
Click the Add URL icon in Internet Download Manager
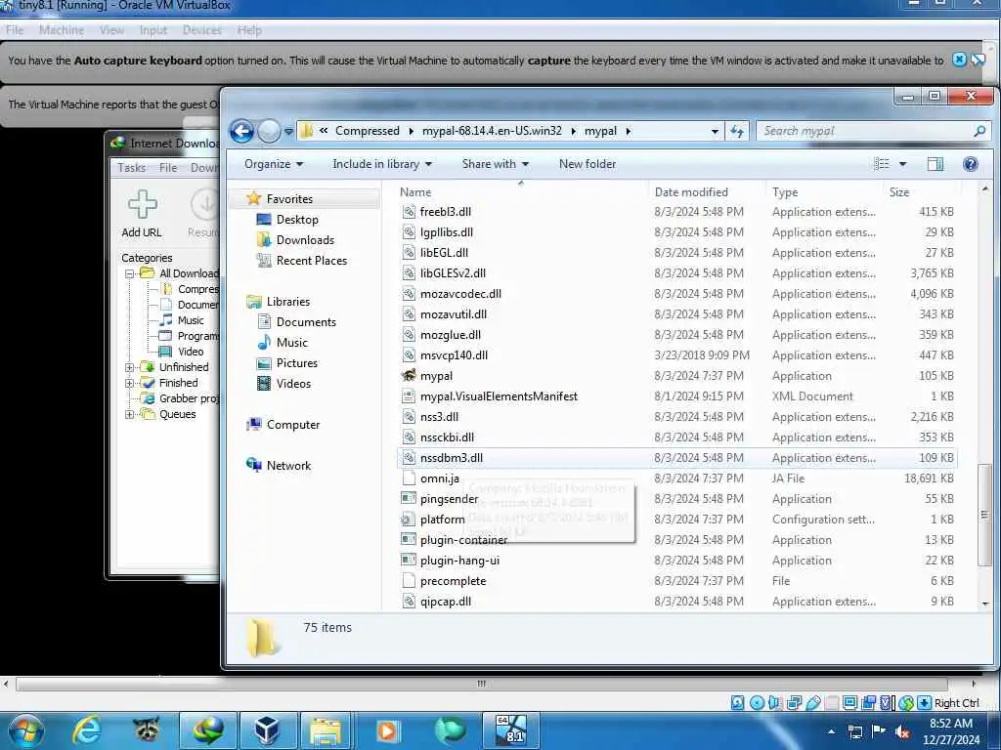coord(142,205)
